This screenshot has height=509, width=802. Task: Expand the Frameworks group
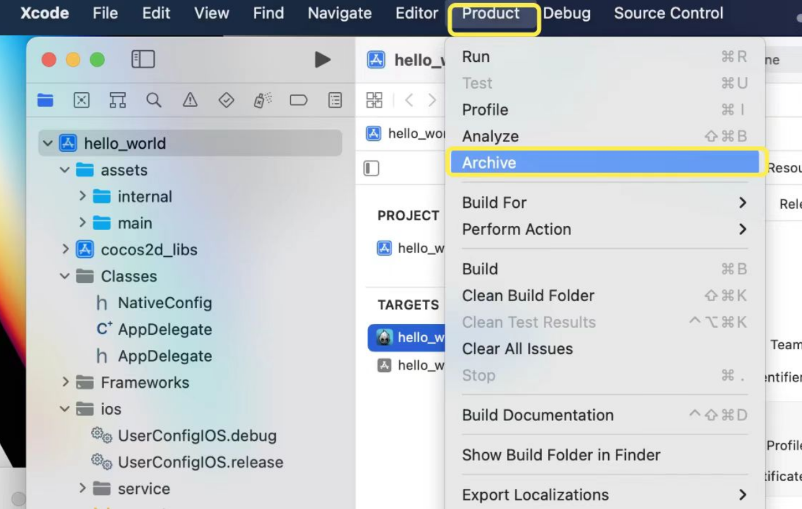65,383
